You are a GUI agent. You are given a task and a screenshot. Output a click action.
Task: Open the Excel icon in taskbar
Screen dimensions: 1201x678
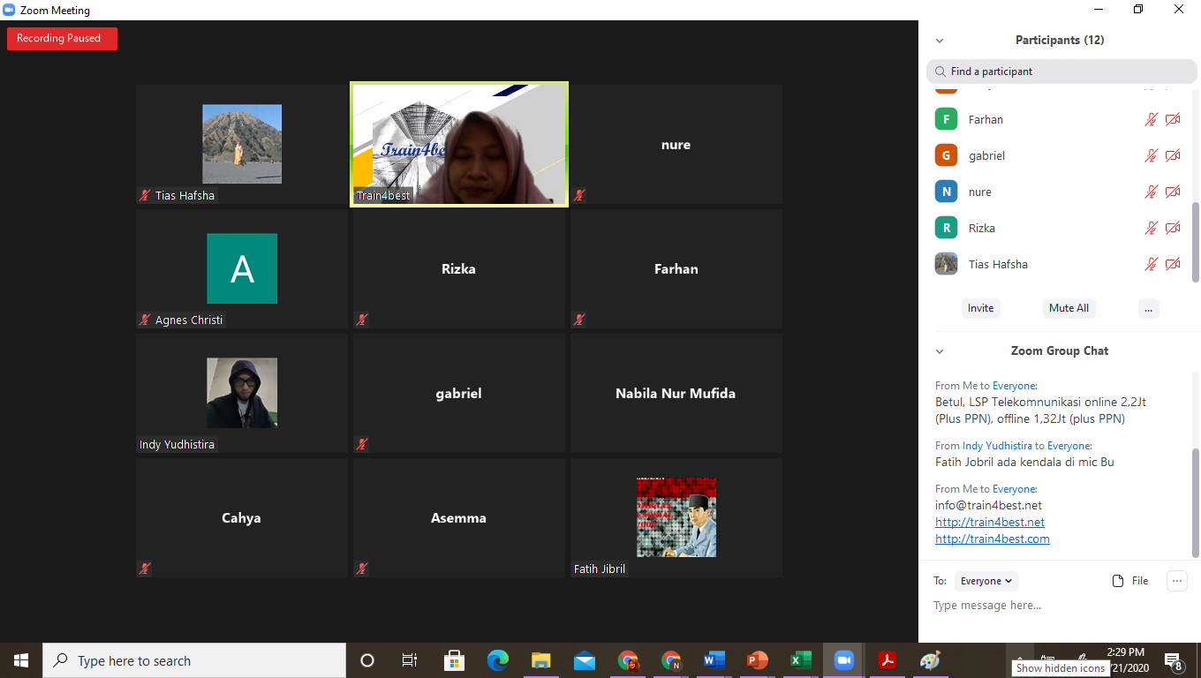[x=800, y=660]
